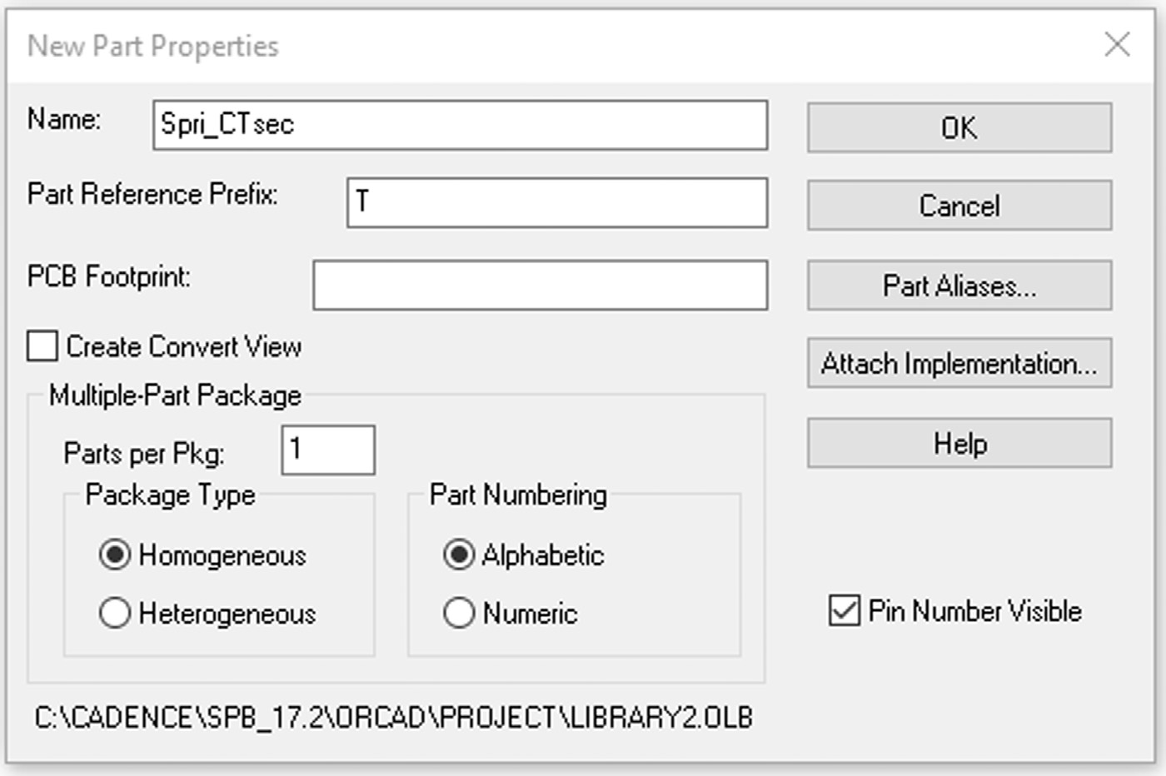The height and width of the screenshot is (776, 1166).
Task: Select Alphabetic part numbering
Action: click(459, 555)
